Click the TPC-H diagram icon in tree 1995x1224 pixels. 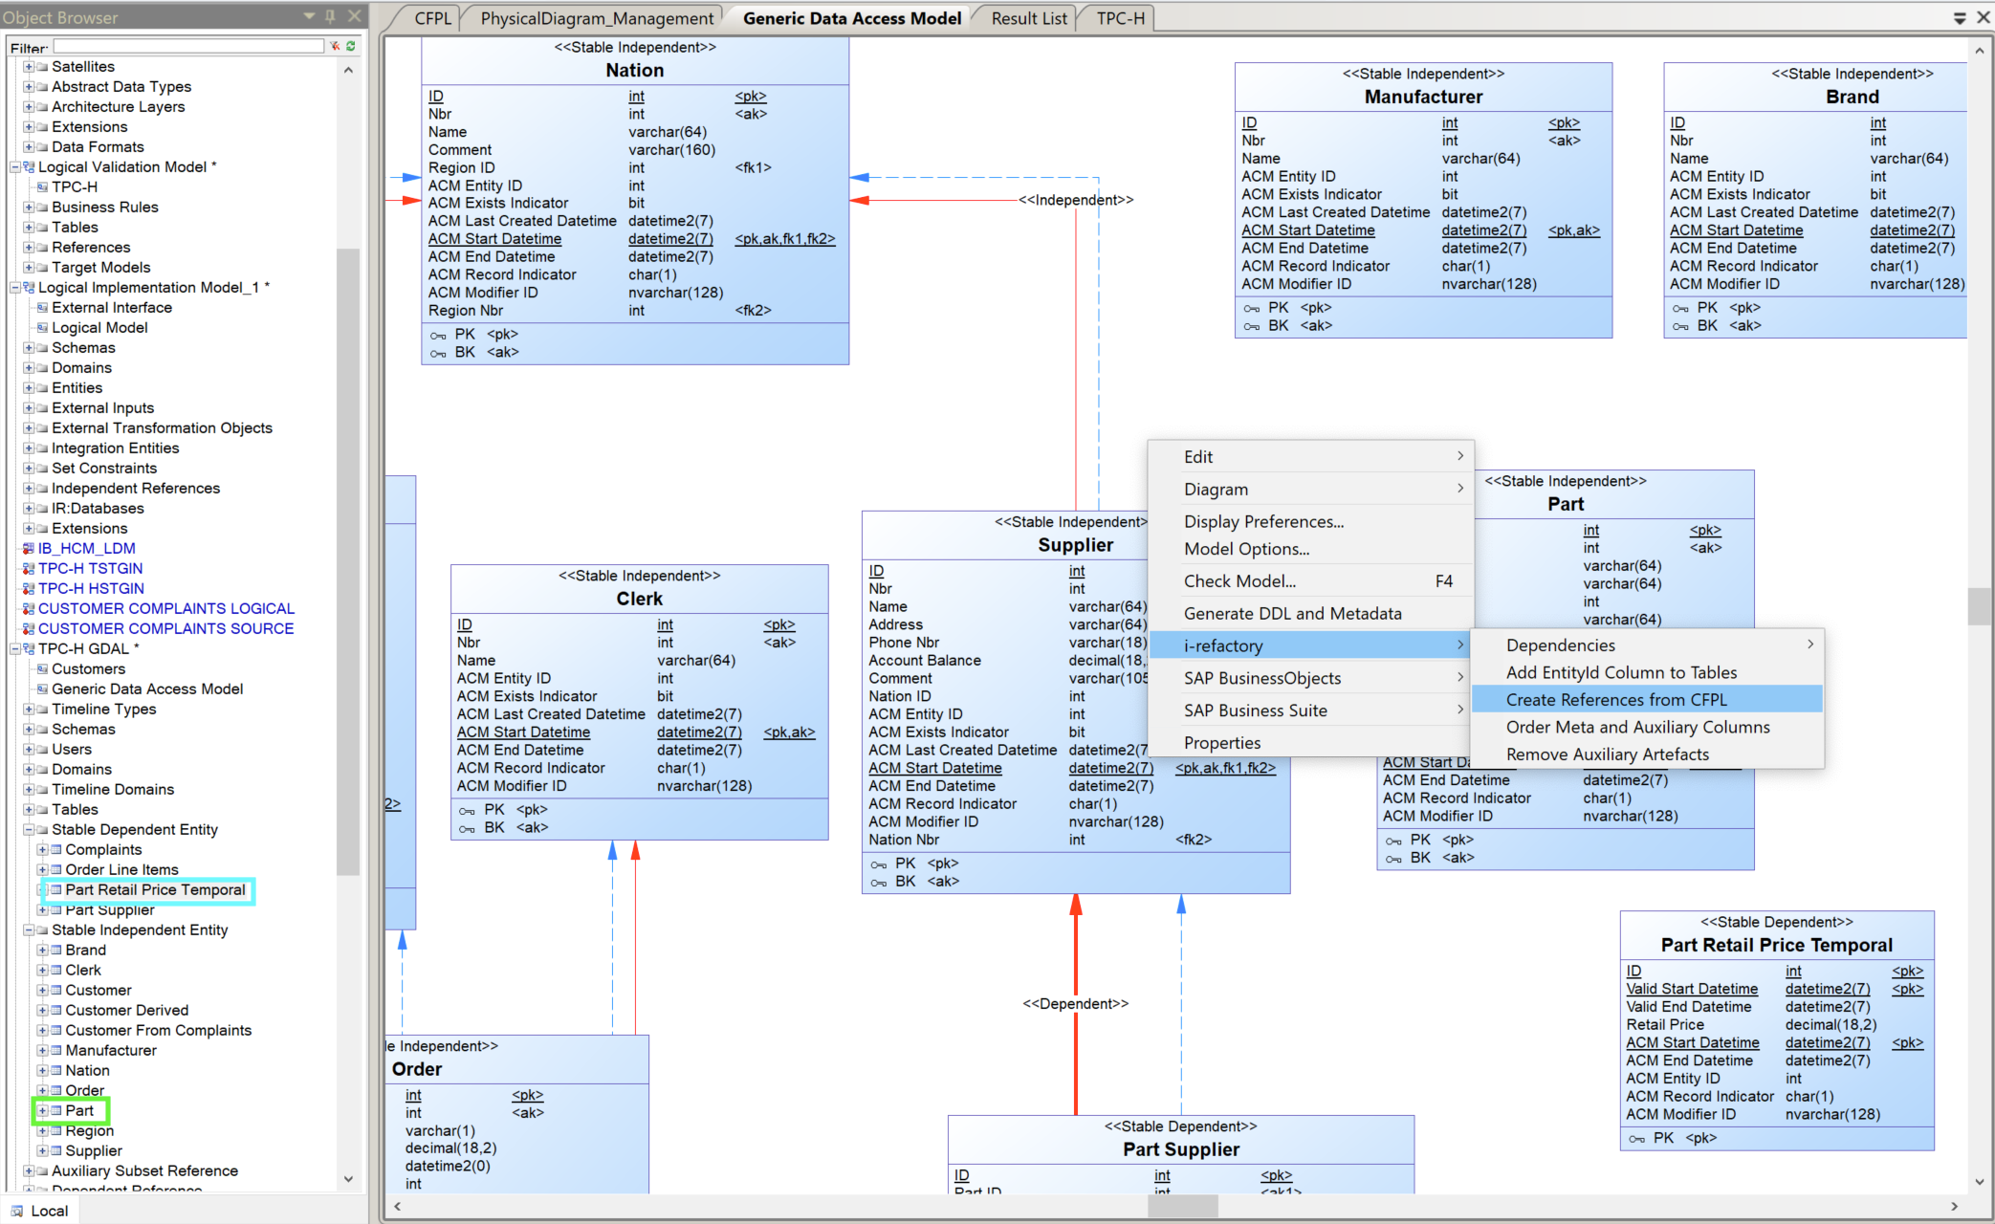[42, 187]
